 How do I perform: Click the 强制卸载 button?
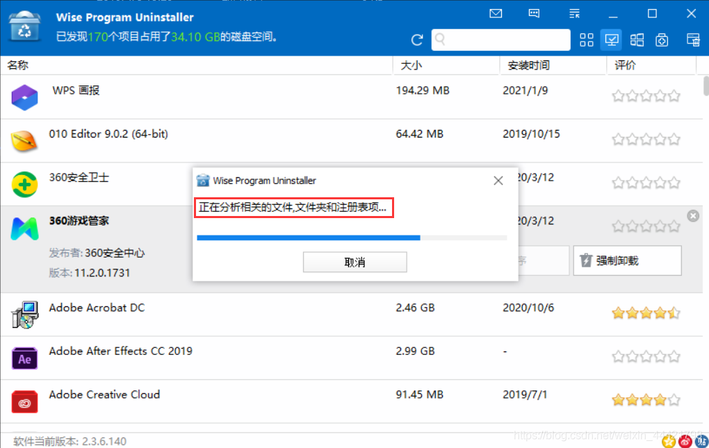click(x=627, y=260)
